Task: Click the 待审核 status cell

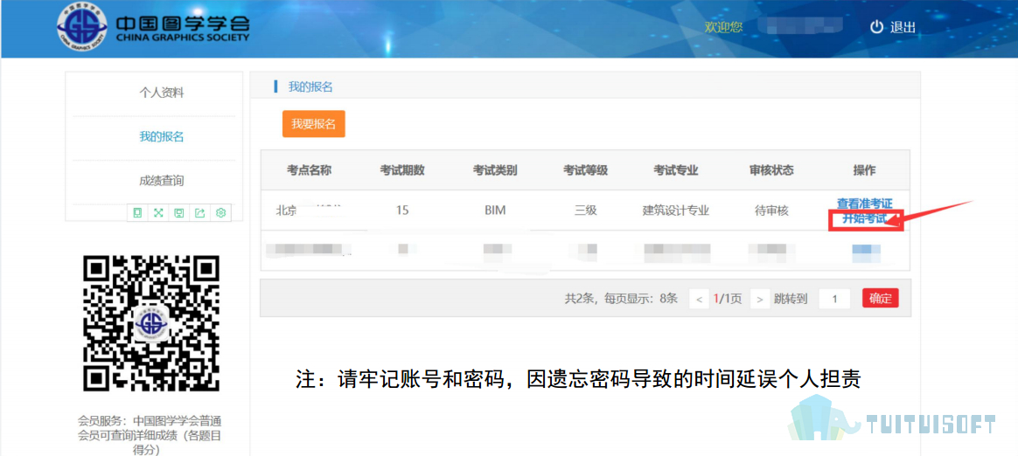Action: (x=771, y=211)
